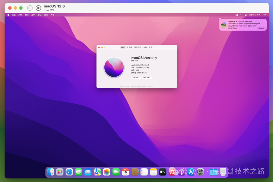273x182 pixels.
Task: Maximize the macOS 12.6 VM window
Action: 21,8
